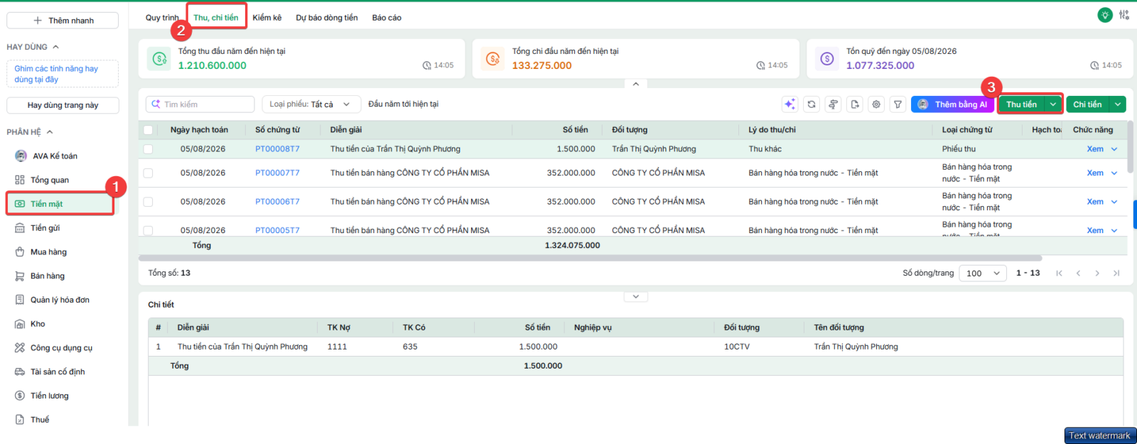
Task: Open Loại phiếu filter dropdown
Action: click(x=311, y=104)
